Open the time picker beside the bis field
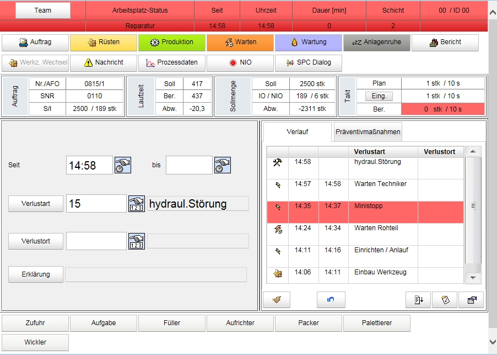 coord(222,165)
